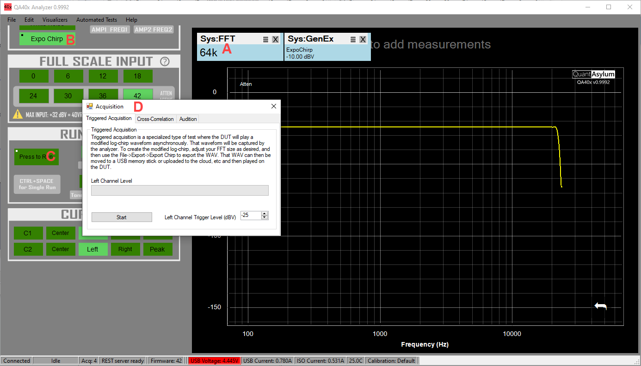Select Left in the C2 cursor row
This screenshot has height=366, width=641.
click(x=92, y=249)
